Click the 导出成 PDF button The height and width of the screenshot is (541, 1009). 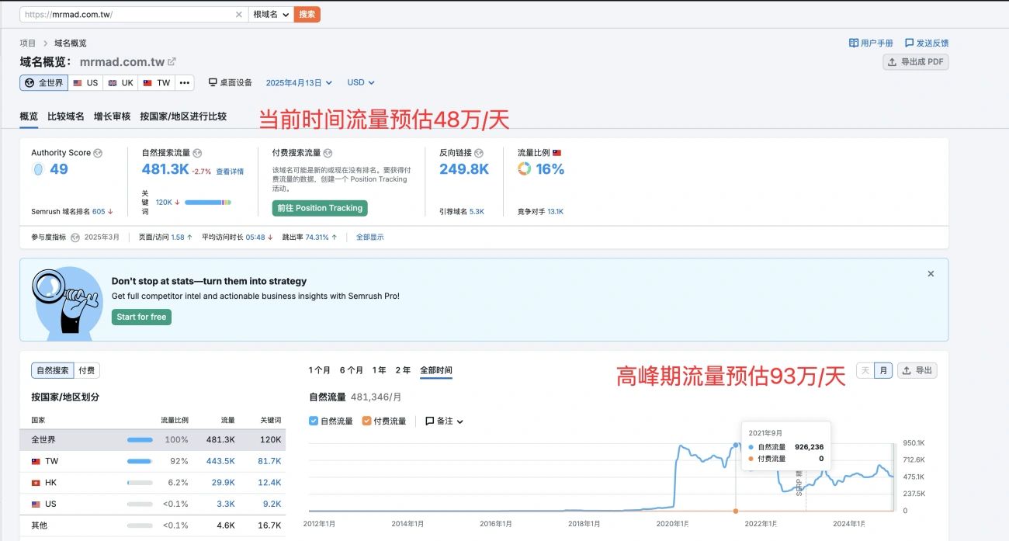click(x=916, y=62)
